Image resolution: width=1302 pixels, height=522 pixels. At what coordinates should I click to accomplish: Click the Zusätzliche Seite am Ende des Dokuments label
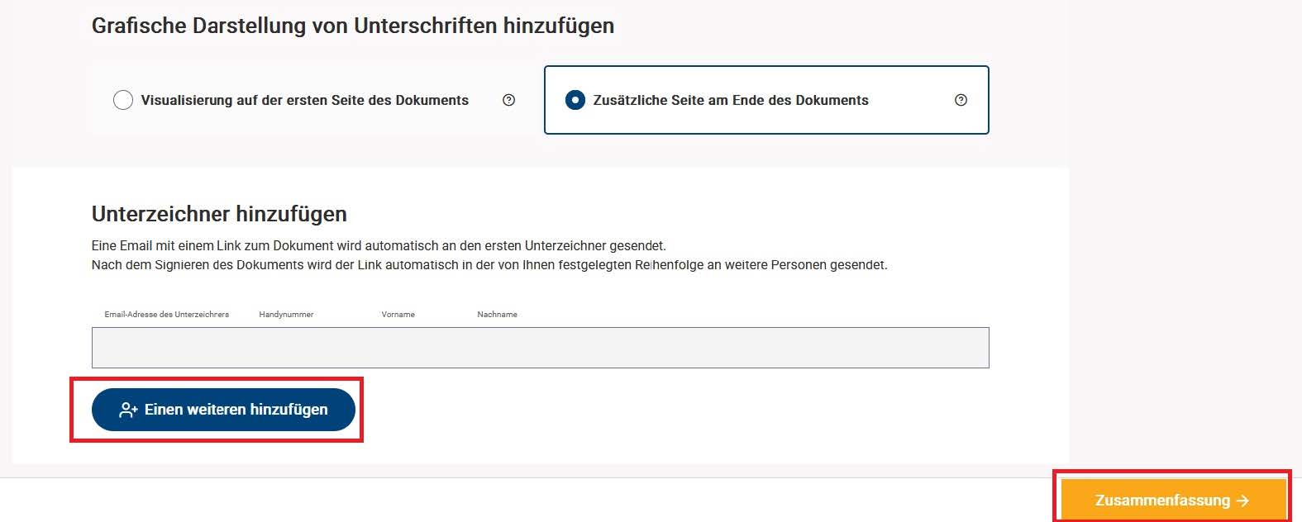pyautogui.click(x=731, y=100)
